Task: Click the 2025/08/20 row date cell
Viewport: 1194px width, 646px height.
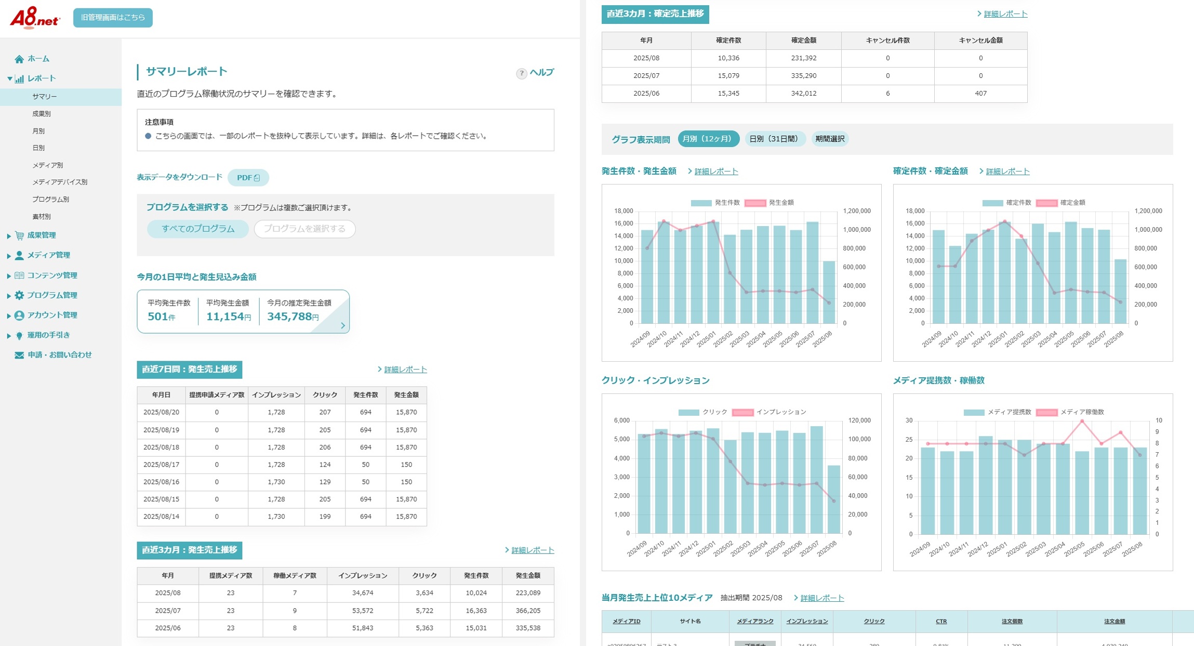Action: point(161,413)
